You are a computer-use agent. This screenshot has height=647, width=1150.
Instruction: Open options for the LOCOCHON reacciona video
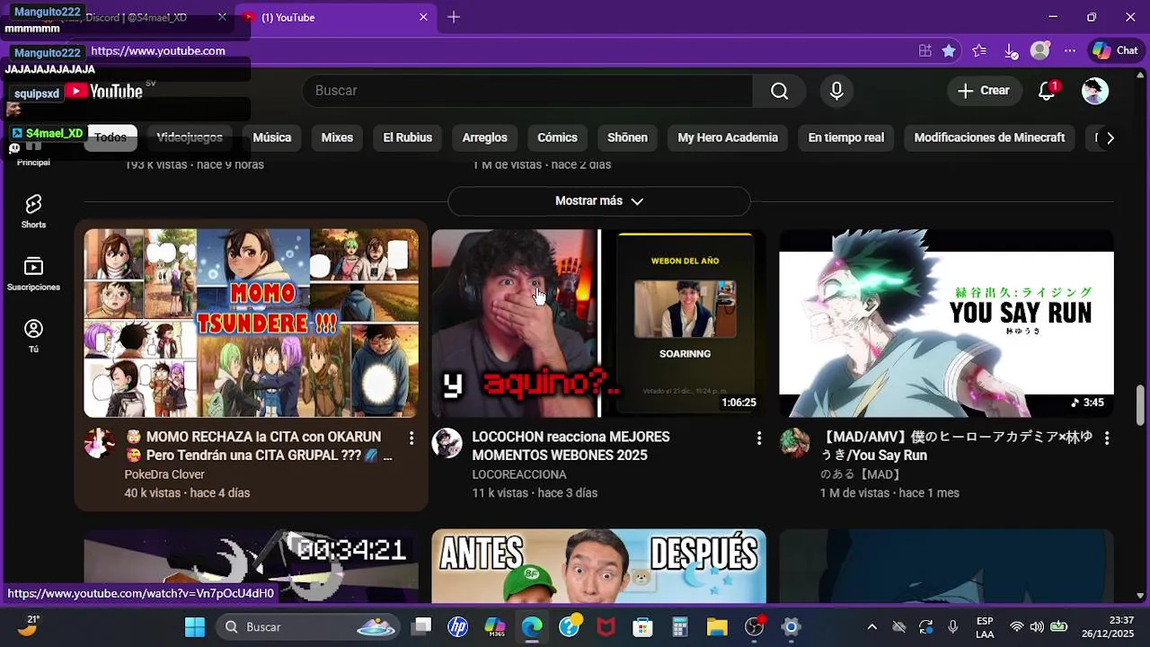coord(759,438)
